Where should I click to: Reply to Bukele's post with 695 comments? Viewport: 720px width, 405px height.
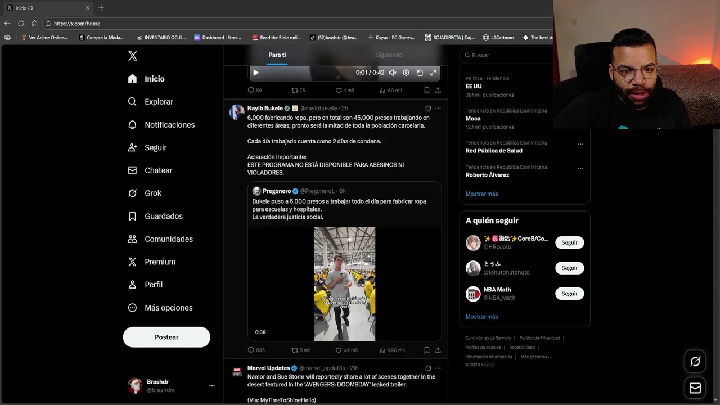tap(256, 350)
